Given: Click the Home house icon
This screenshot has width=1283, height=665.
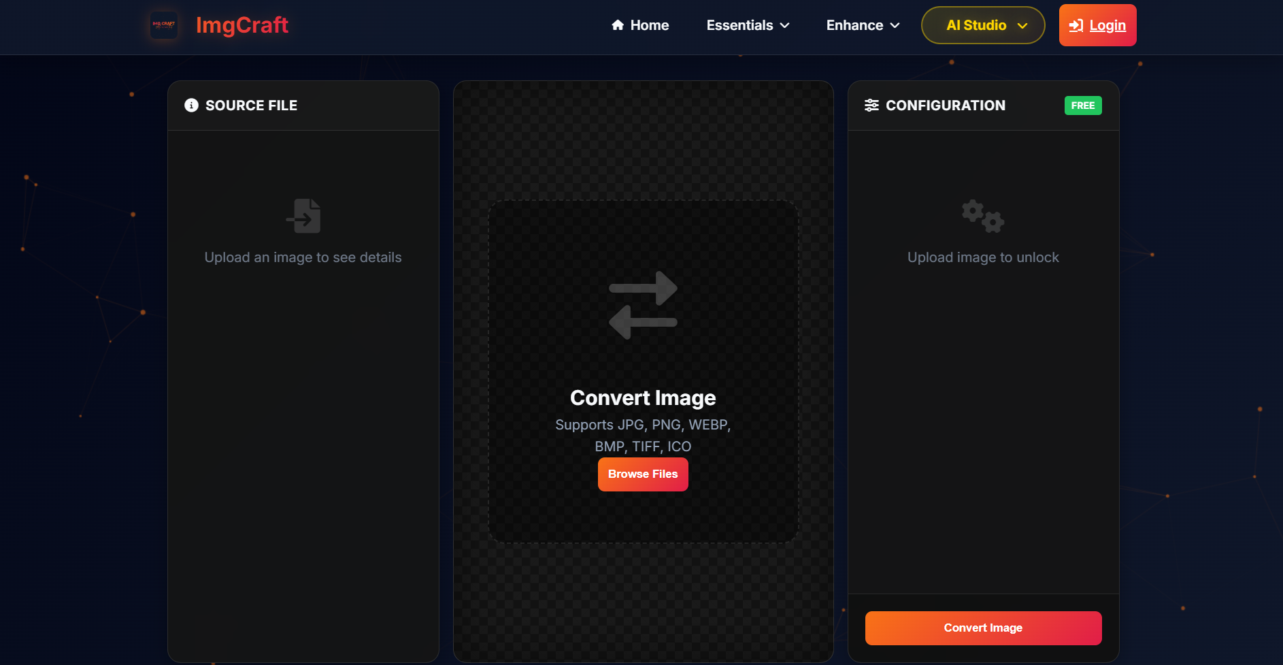Looking at the screenshot, I should [x=617, y=25].
